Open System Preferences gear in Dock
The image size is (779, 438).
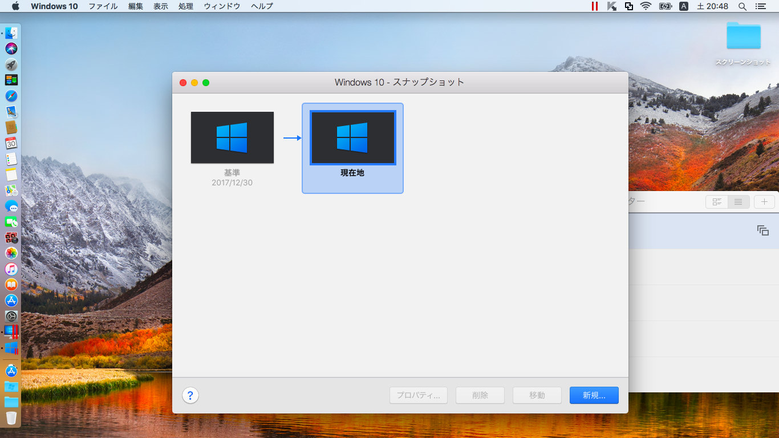tap(11, 316)
